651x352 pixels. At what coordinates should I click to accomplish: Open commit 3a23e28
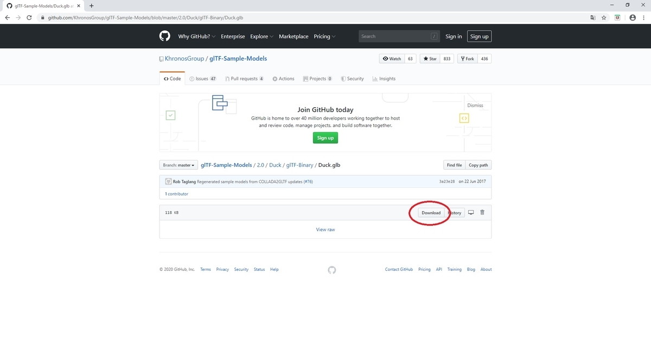447,181
